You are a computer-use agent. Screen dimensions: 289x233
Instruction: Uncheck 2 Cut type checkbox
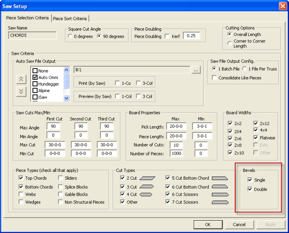point(122,178)
